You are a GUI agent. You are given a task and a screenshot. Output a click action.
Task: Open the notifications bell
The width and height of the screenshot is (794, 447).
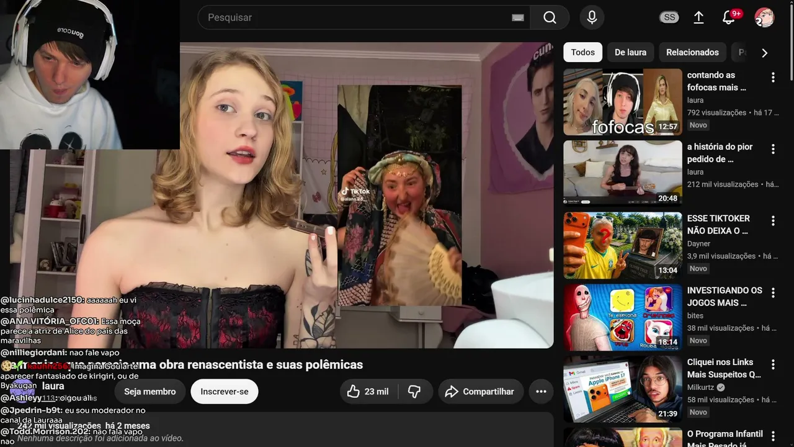729,17
